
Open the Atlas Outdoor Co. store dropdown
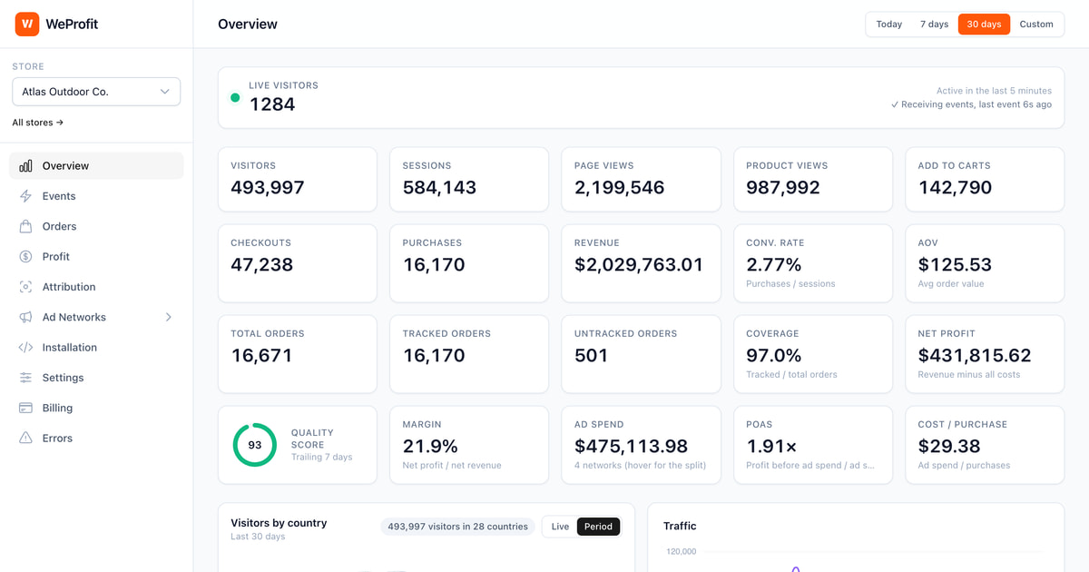coord(96,92)
